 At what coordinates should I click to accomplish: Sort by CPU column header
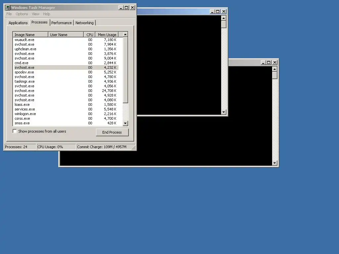[89, 35]
